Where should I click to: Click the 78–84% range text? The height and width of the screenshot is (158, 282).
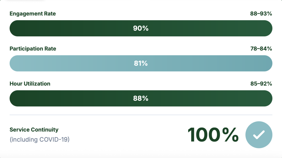(x=261, y=49)
